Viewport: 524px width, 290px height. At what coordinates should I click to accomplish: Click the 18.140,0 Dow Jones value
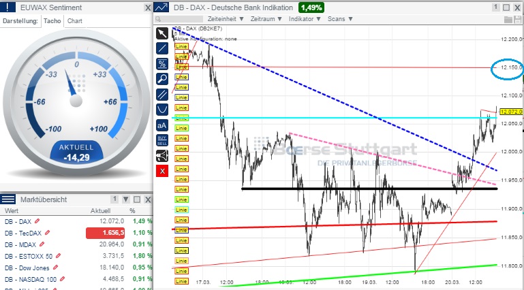click(112, 268)
